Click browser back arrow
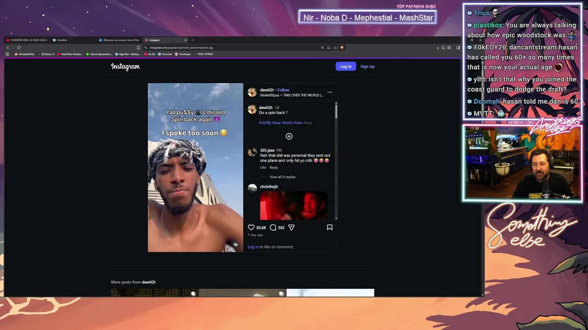 point(7,47)
